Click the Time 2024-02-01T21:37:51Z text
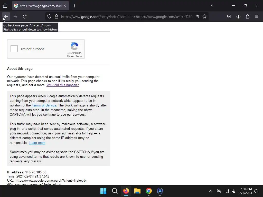This screenshot has height=197, width=263. click(28, 176)
